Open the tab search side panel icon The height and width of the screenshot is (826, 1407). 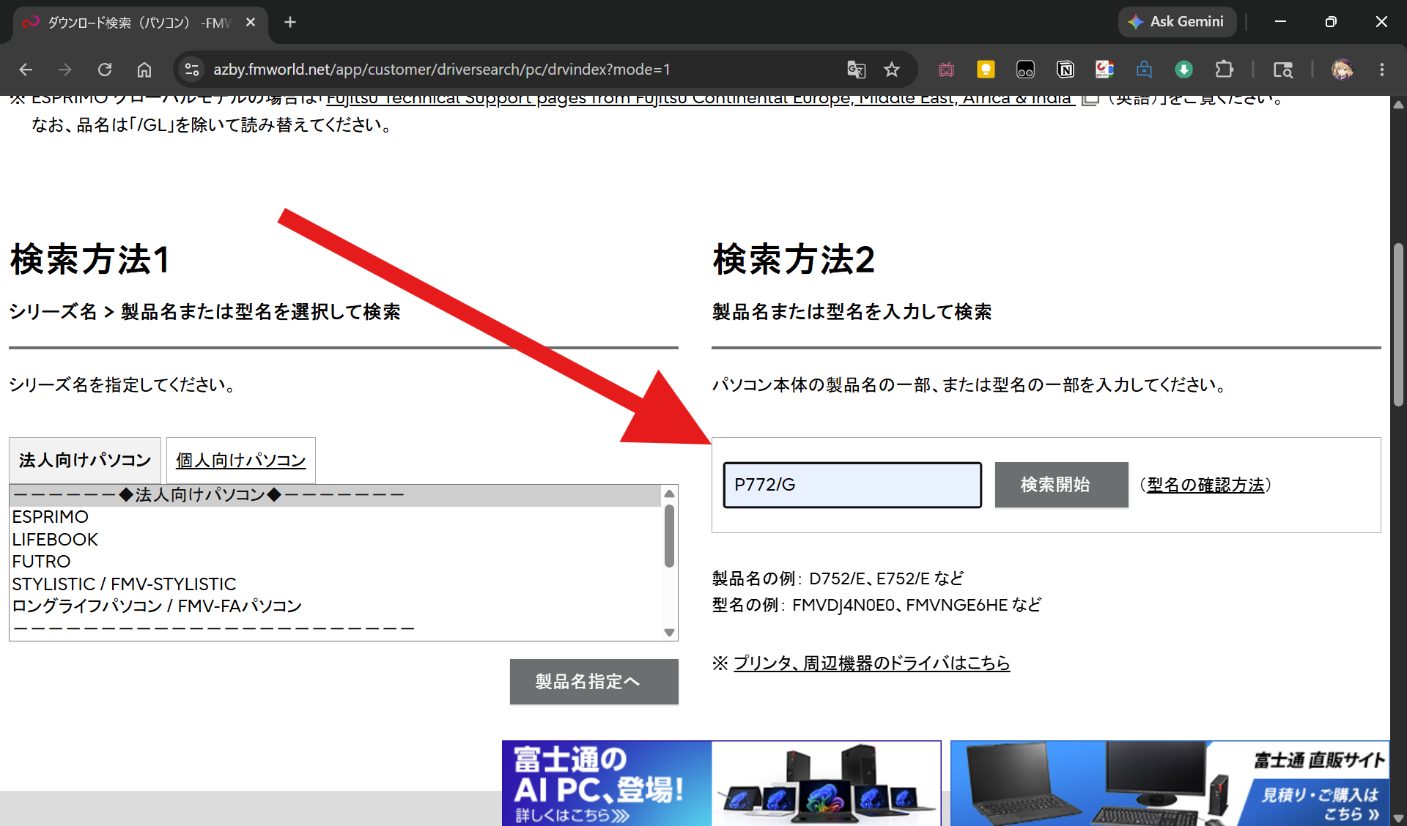pos(1282,70)
